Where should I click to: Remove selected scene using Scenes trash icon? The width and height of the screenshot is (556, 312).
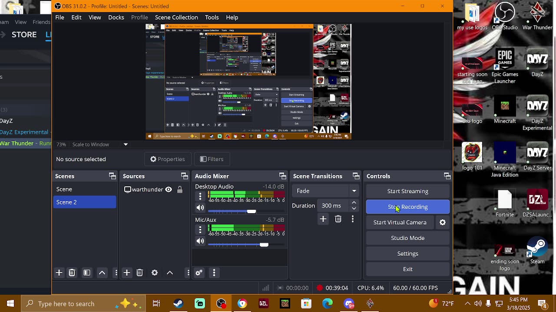(x=72, y=273)
